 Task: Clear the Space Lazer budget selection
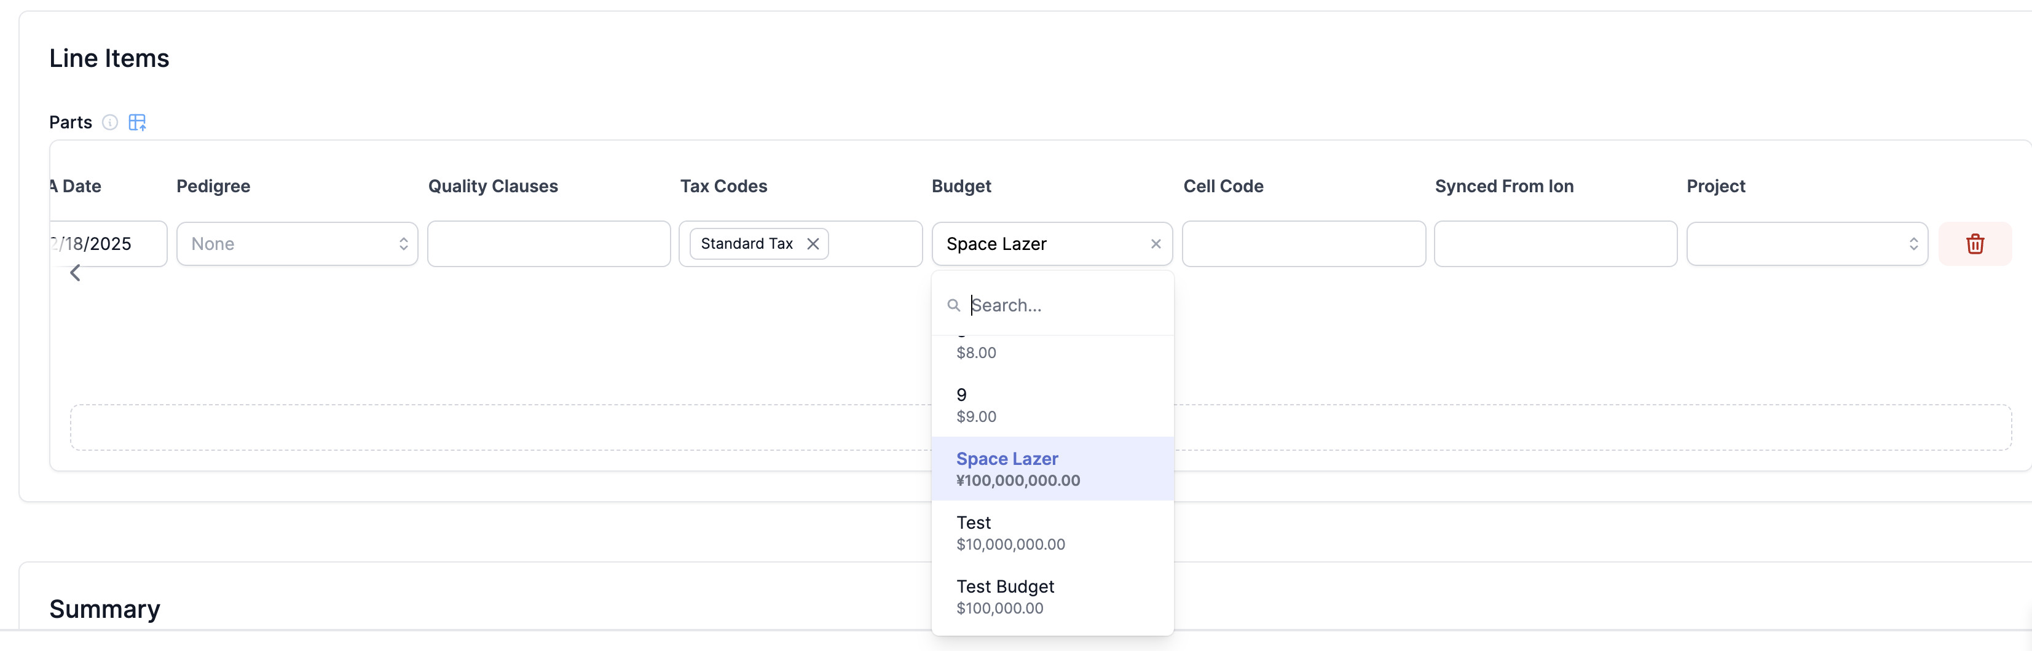pos(1156,244)
